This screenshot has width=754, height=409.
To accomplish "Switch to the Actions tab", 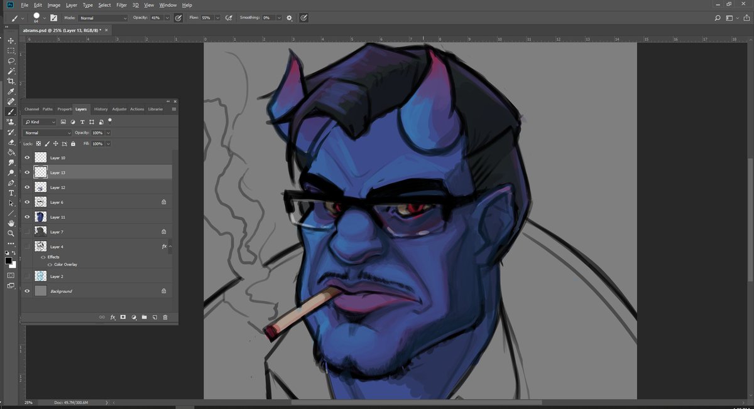I will (137, 109).
